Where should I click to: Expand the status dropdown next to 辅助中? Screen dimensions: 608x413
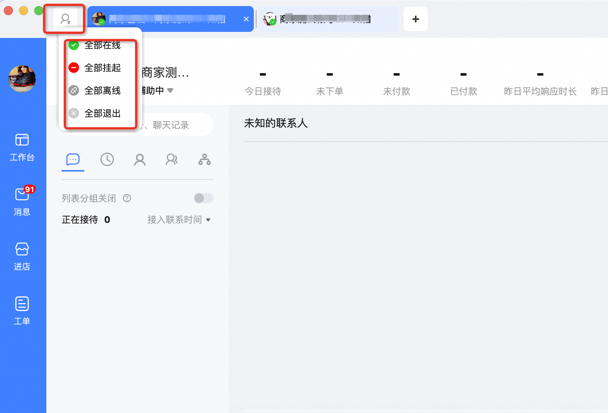170,90
